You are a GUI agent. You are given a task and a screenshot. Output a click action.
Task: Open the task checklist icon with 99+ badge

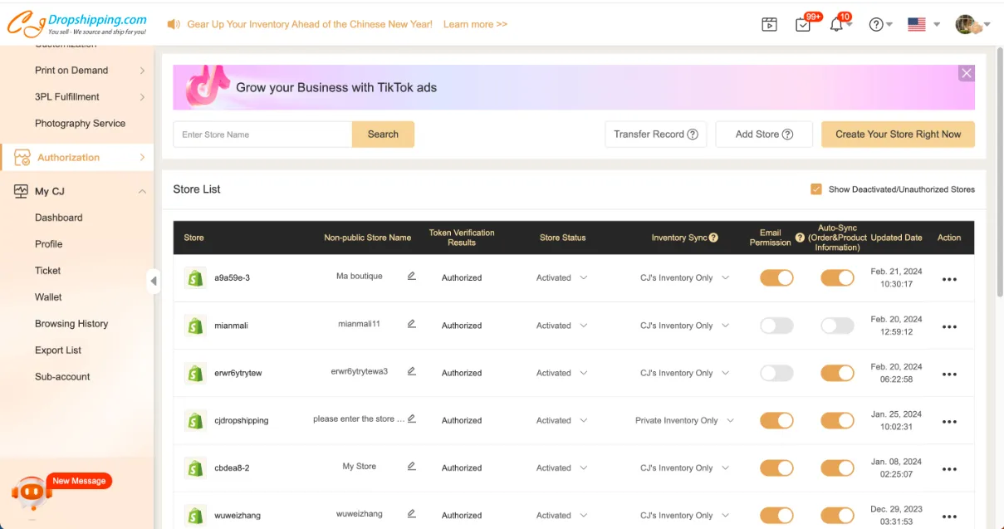click(802, 25)
